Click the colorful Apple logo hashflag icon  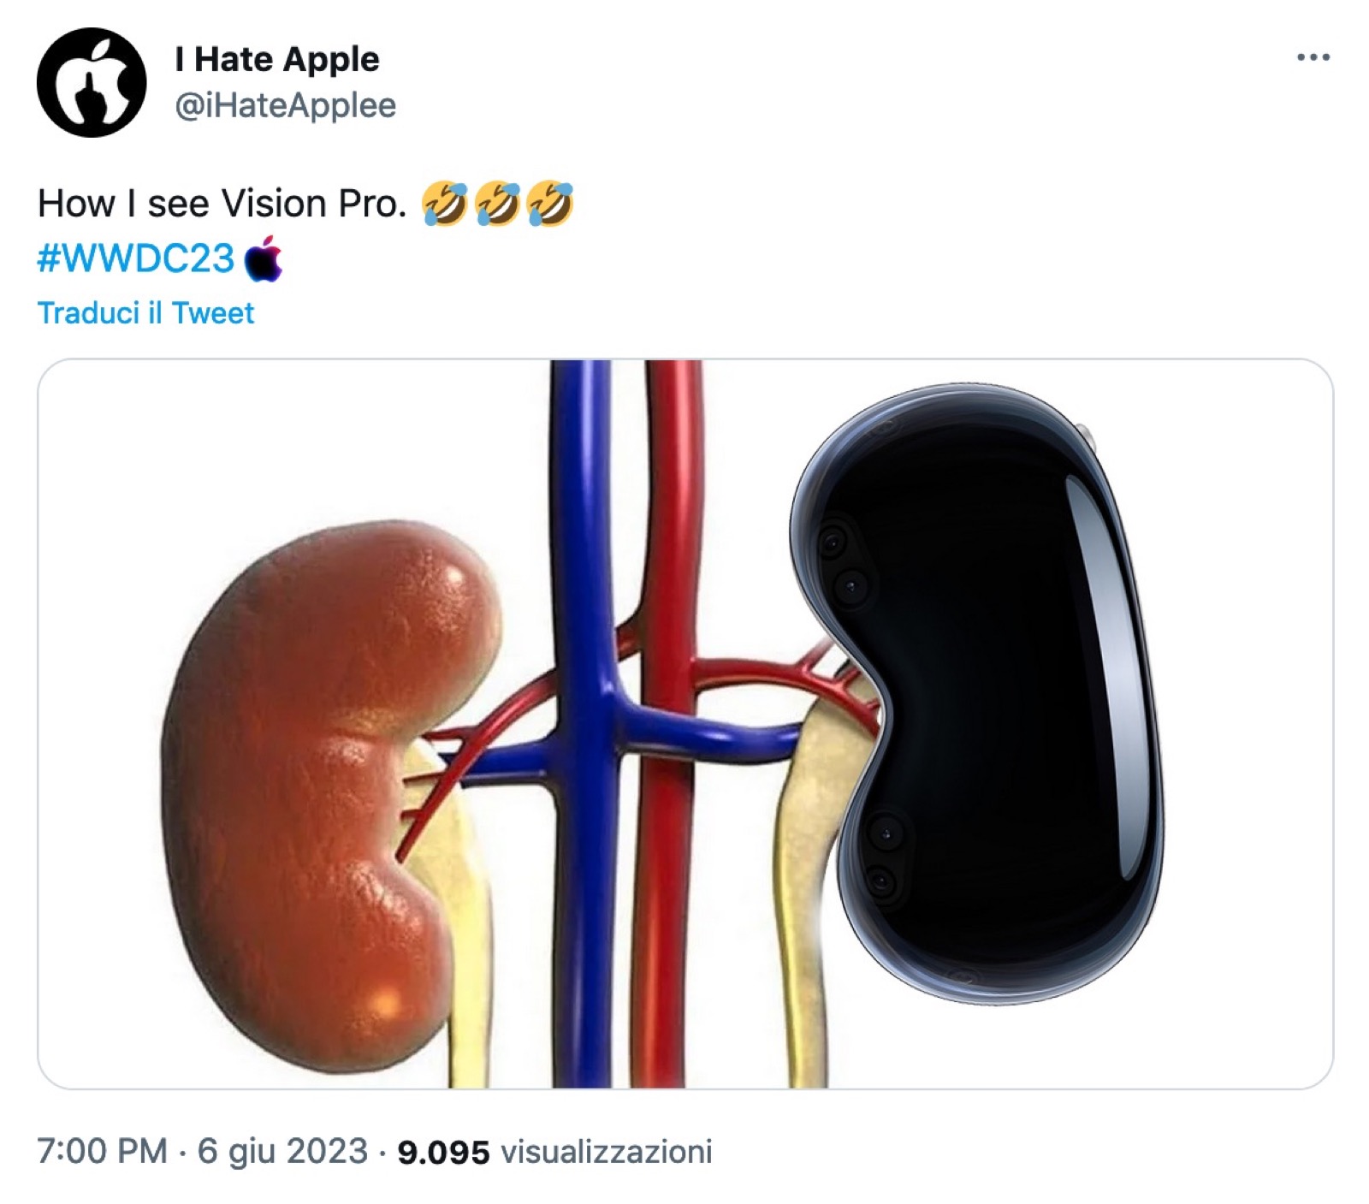[264, 258]
